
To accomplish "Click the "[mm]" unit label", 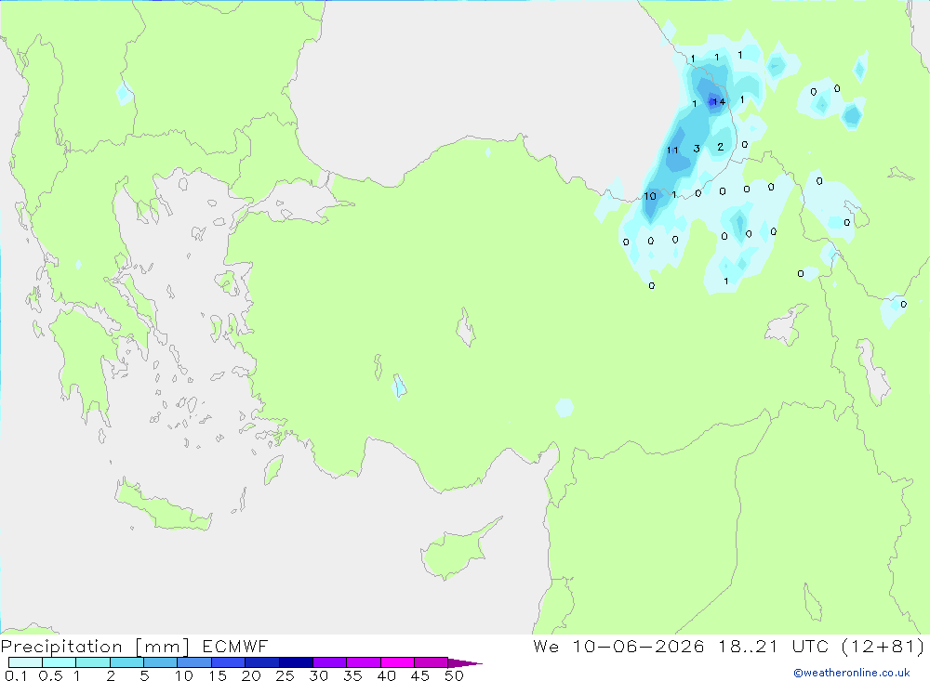I will point(163,647).
